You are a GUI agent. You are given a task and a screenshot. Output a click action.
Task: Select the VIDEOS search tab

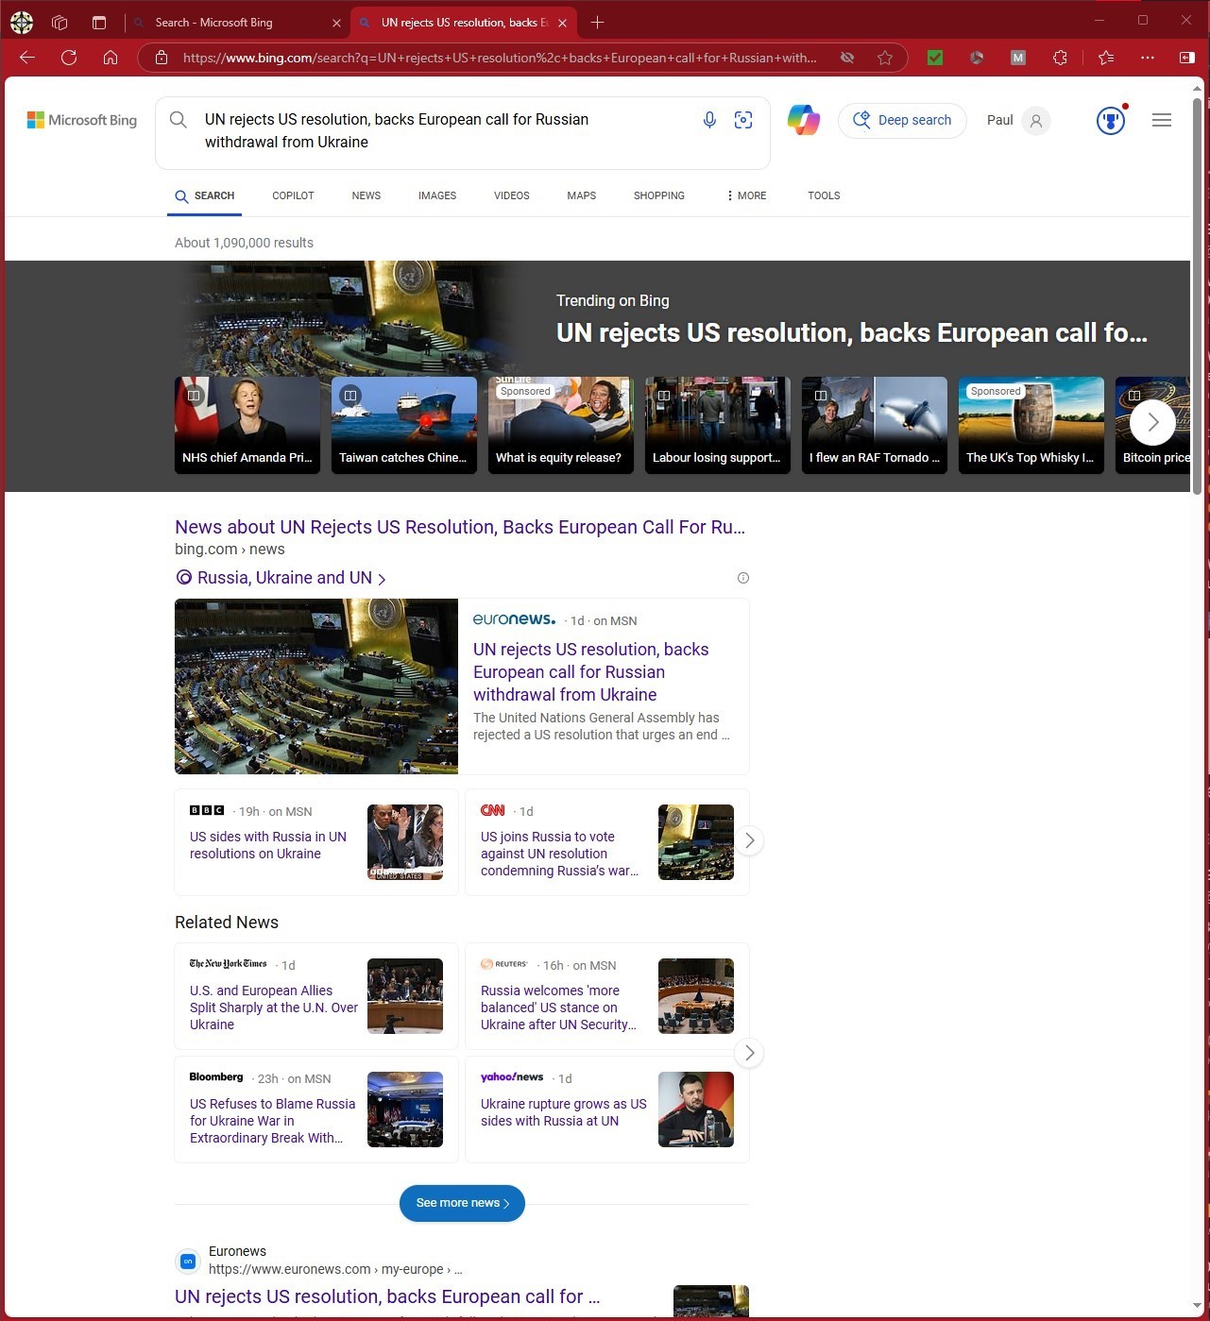512,195
